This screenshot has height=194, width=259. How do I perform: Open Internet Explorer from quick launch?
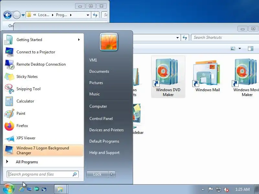pyautogui.click(x=21, y=189)
